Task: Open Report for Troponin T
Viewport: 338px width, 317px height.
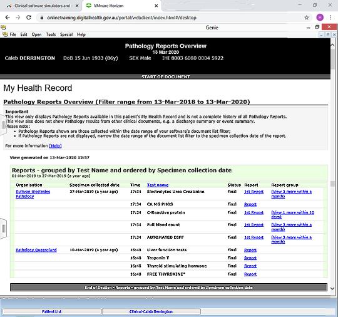Action: (250, 258)
